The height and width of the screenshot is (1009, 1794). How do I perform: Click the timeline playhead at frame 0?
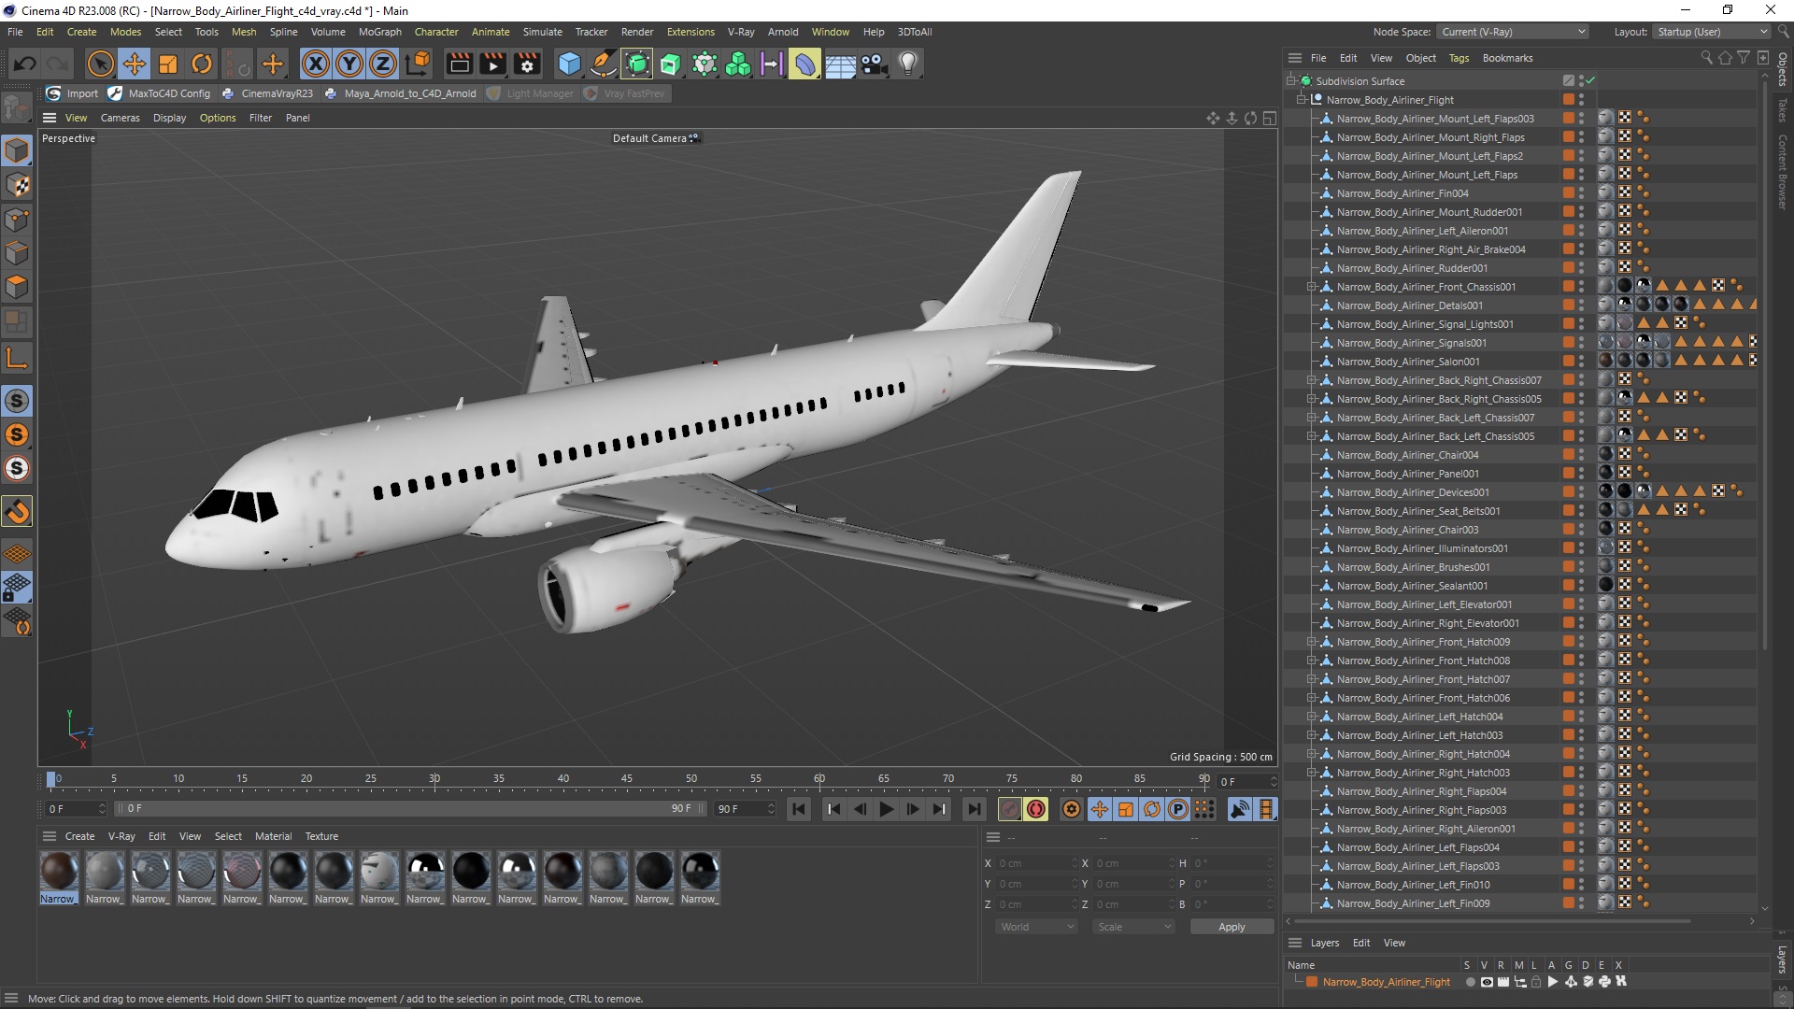pyautogui.click(x=50, y=779)
